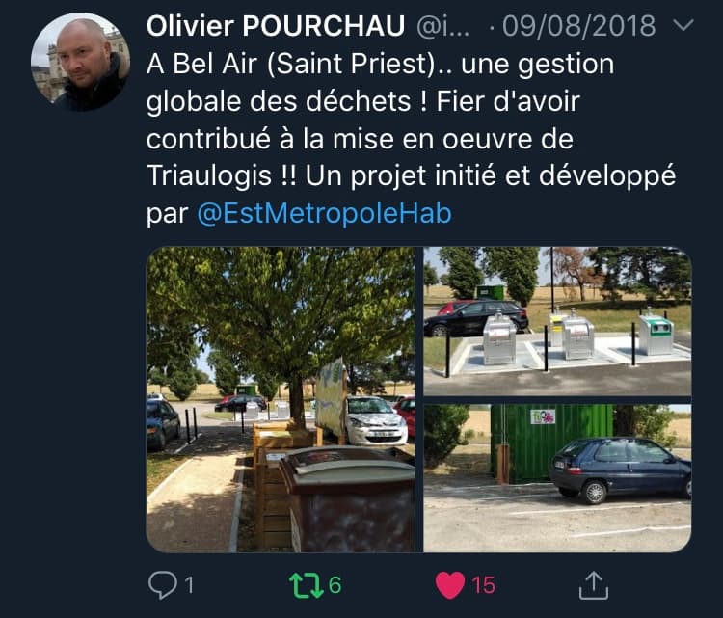Open tweet by clicking its text body

pos(411,138)
